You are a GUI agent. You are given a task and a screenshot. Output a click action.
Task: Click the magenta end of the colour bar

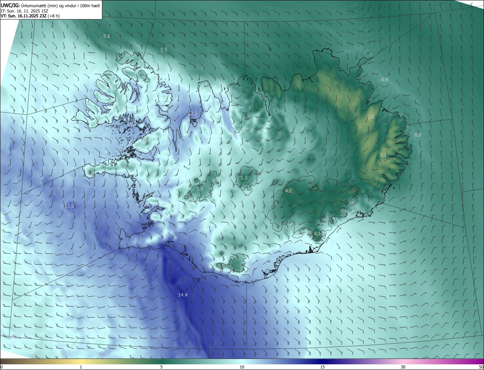tap(481, 361)
